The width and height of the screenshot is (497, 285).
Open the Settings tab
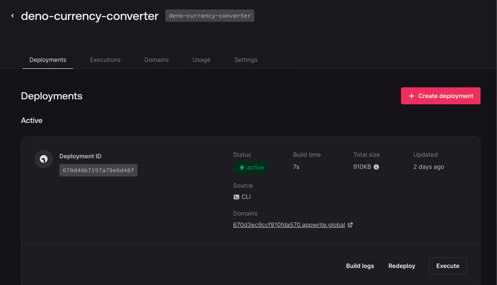(246, 60)
